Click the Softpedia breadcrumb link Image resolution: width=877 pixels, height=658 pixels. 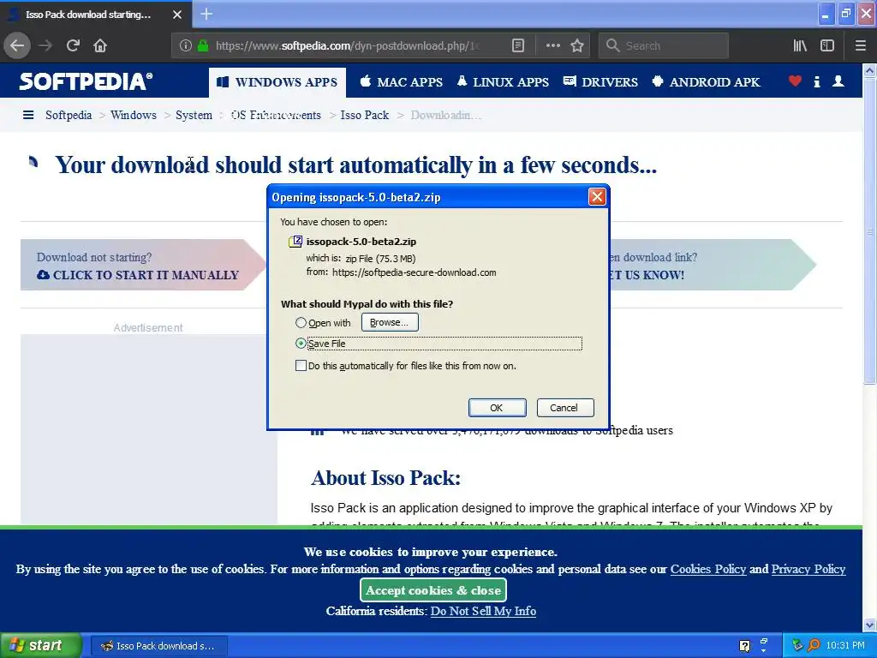click(x=69, y=116)
